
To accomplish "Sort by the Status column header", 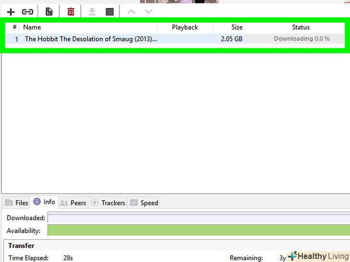I will click(x=295, y=27).
